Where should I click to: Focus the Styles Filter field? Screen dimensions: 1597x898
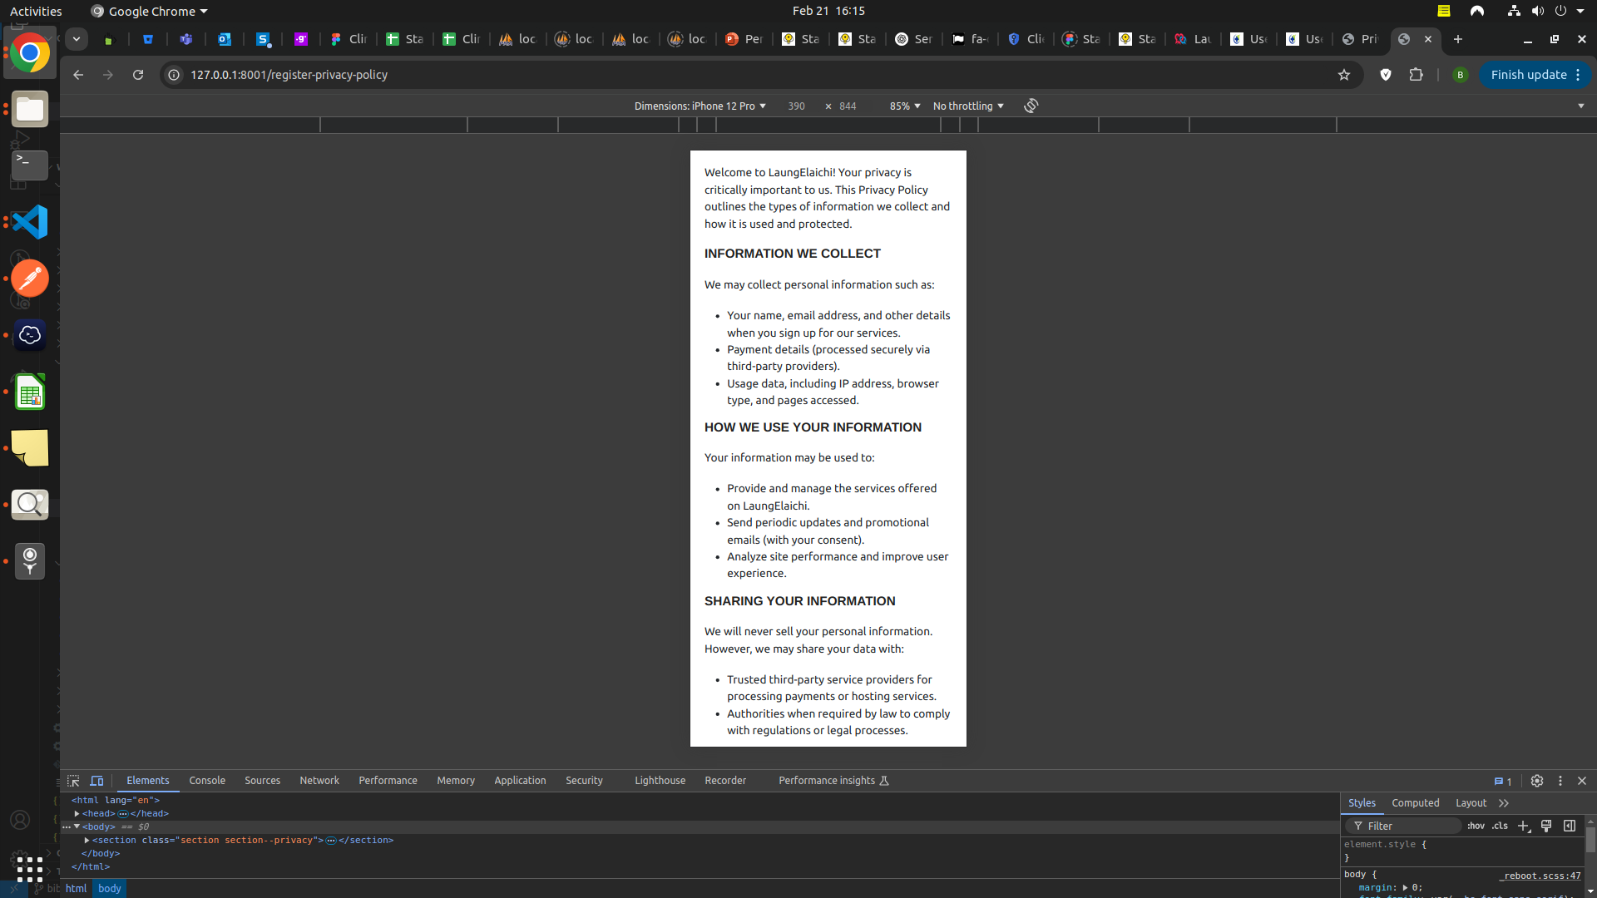tap(1406, 826)
